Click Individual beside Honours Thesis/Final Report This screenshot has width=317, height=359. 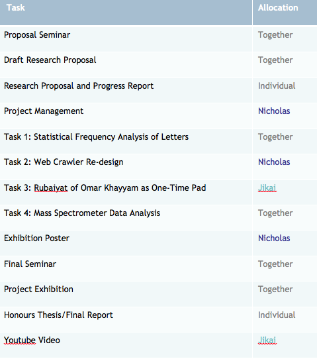(x=277, y=315)
